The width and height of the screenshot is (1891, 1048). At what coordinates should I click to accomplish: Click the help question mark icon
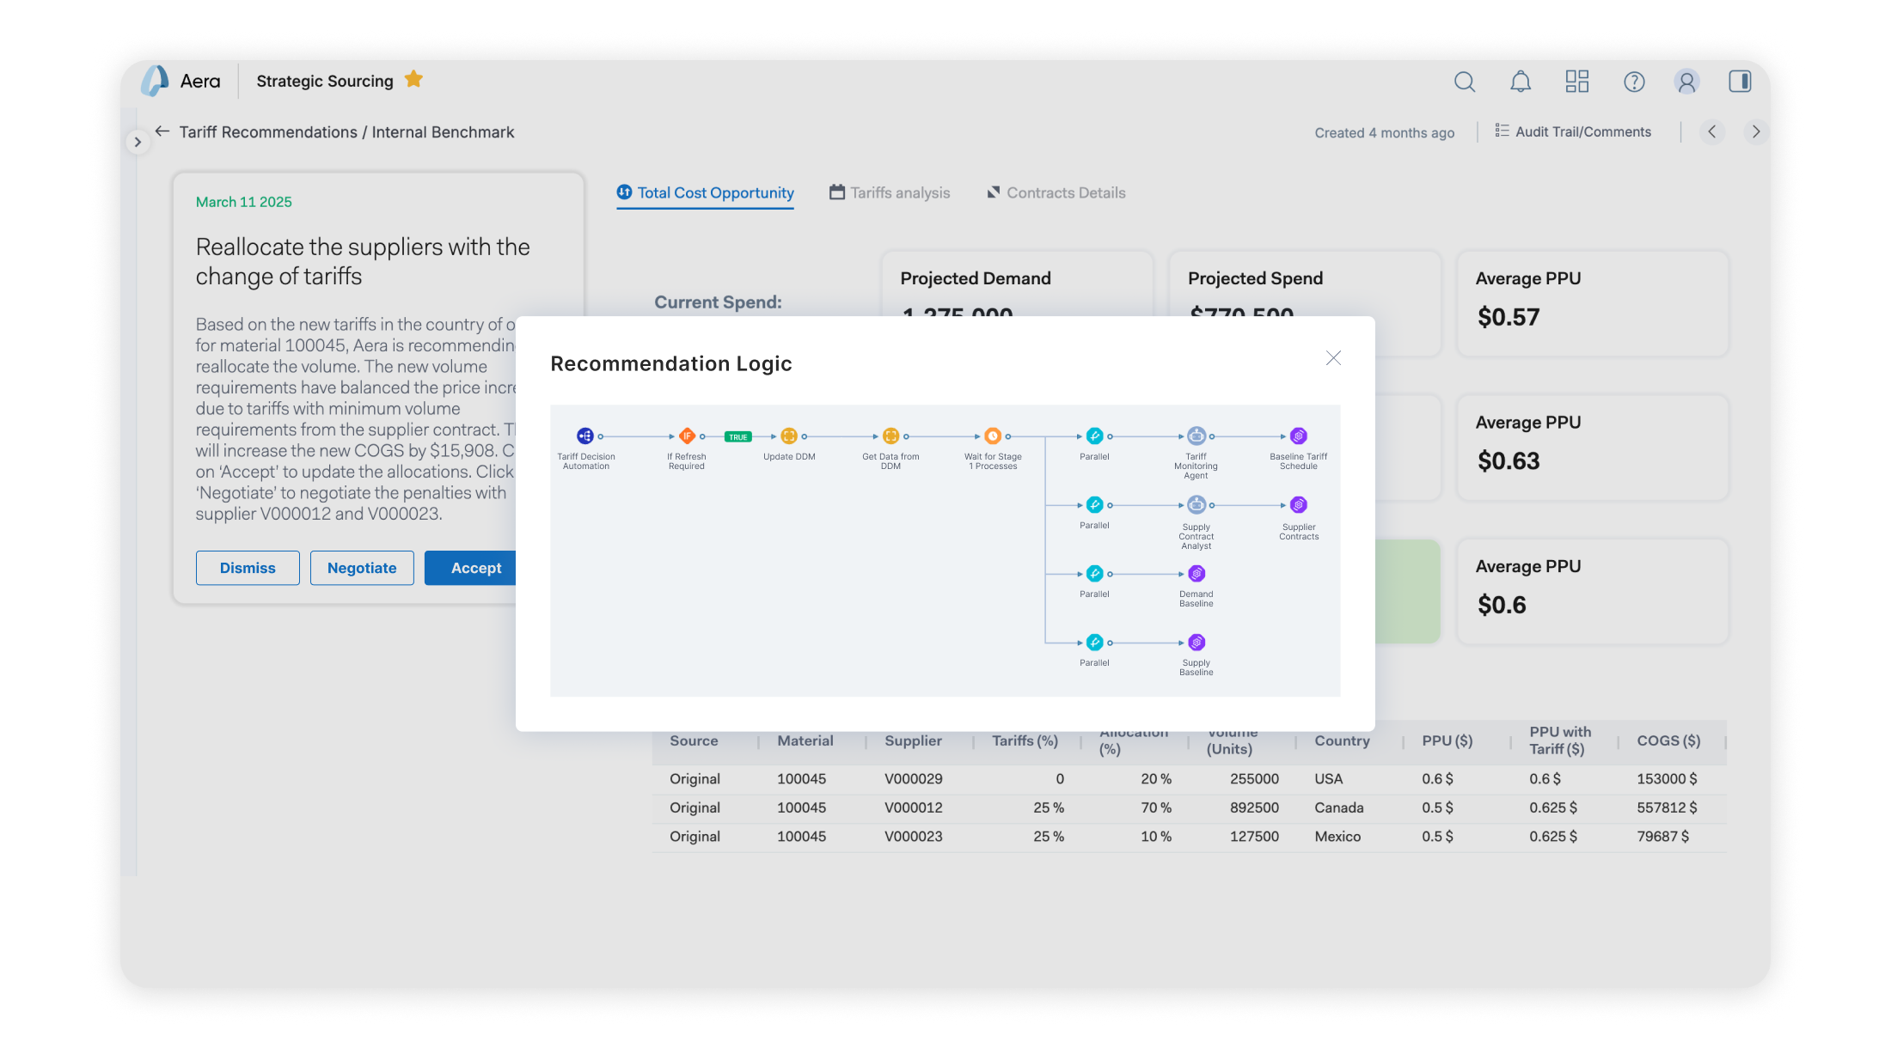(1634, 82)
